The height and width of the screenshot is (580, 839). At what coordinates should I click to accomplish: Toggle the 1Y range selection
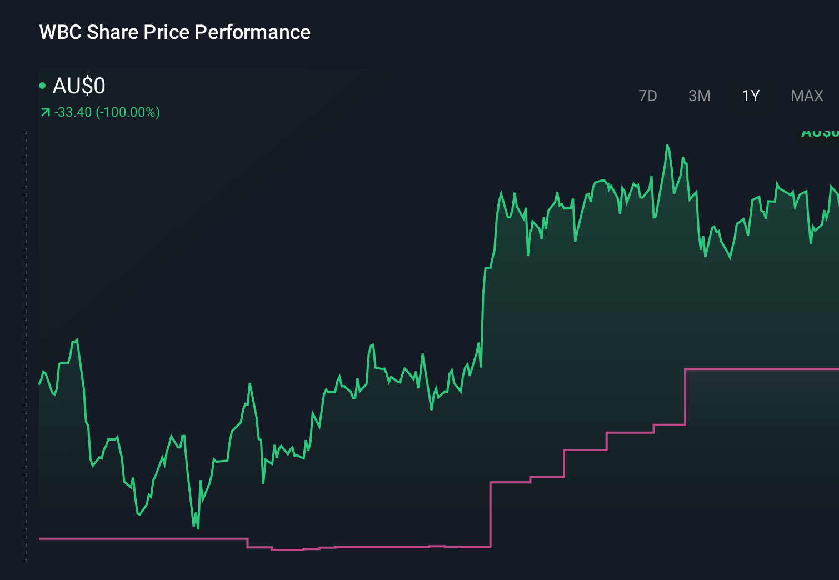coord(750,96)
